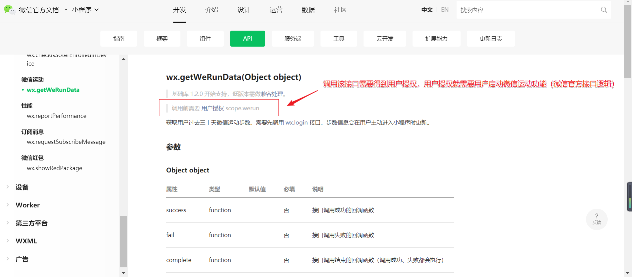The height and width of the screenshot is (277, 632).
Task: Open the 设计 top menu
Action: point(244,10)
